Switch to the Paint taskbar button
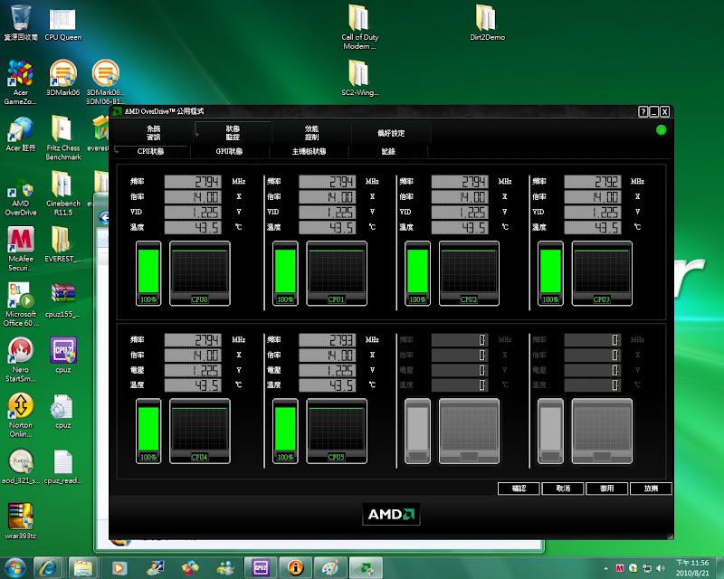 click(x=330, y=567)
